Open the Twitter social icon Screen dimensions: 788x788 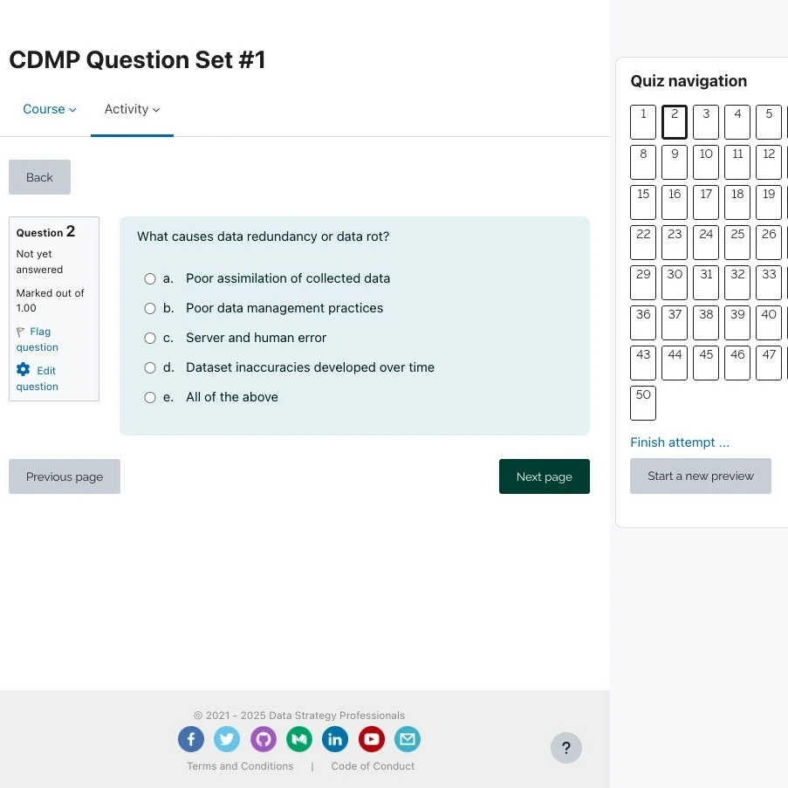227,739
